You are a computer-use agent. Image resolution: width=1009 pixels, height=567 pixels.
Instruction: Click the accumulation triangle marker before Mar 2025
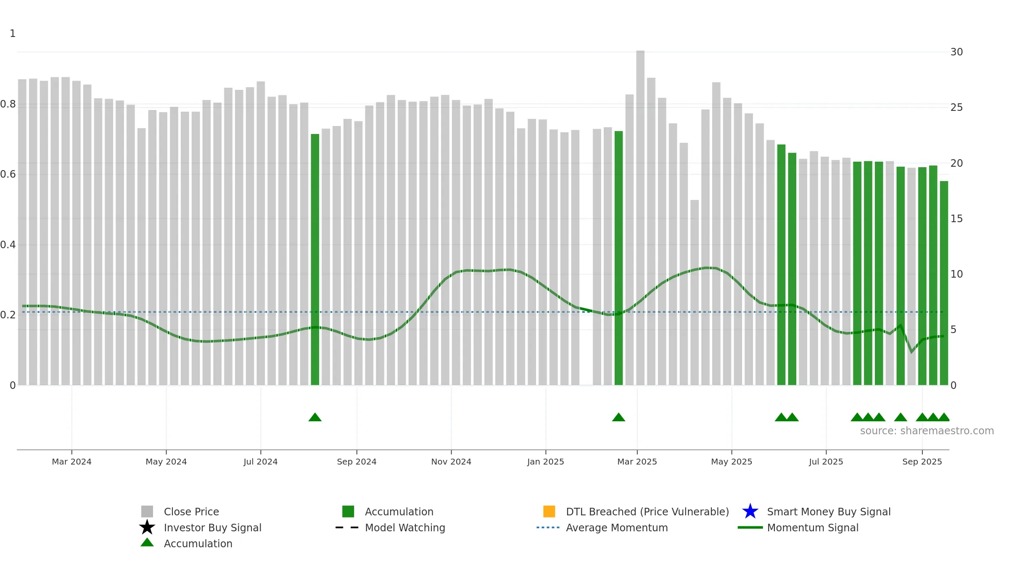(x=618, y=417)
